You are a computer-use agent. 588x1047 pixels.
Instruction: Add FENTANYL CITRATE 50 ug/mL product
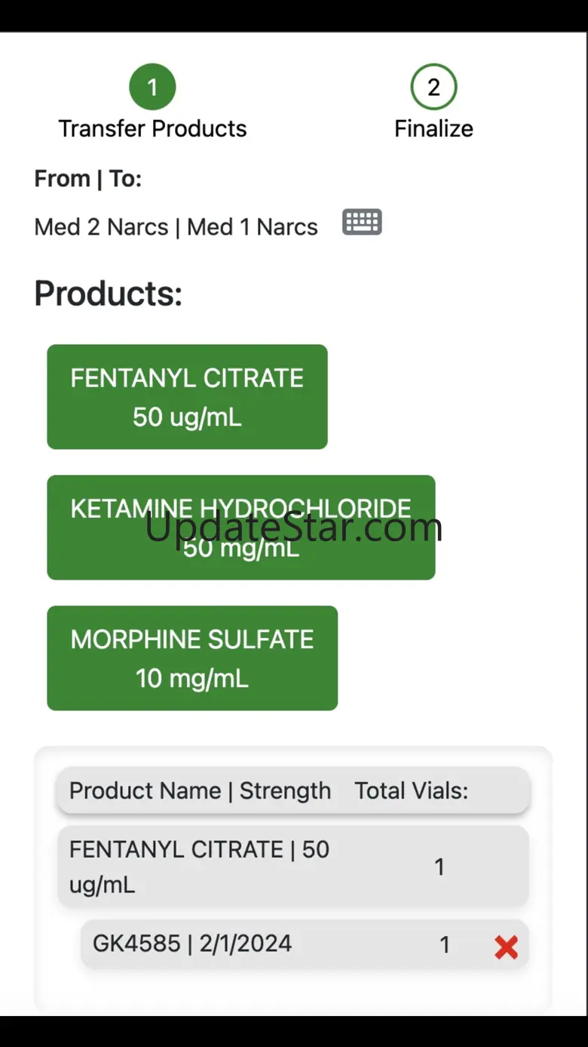tap(187, 397)
